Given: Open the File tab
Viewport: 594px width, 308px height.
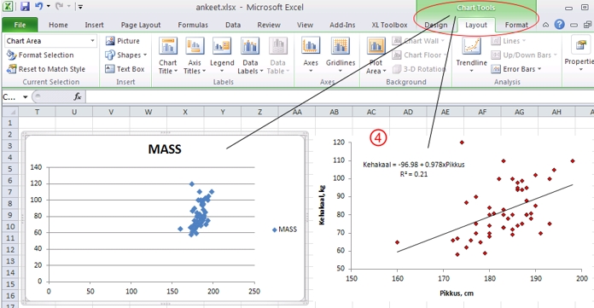Looking at the screenshot, I should coord(20,25).
